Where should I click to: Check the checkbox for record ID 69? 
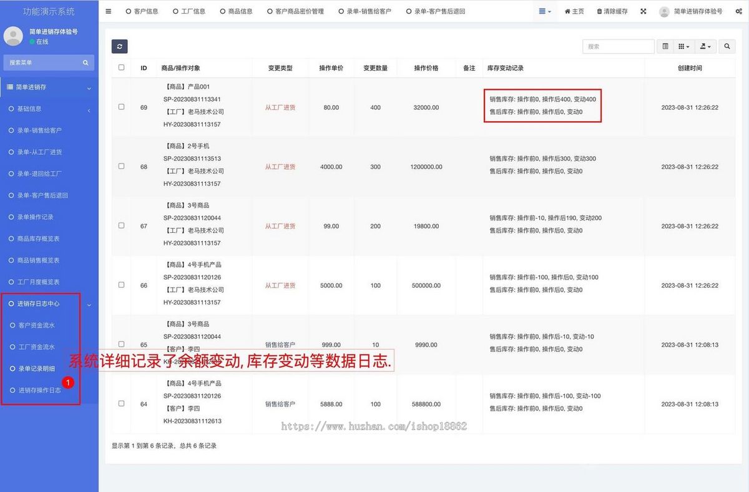tap(120, 106)
